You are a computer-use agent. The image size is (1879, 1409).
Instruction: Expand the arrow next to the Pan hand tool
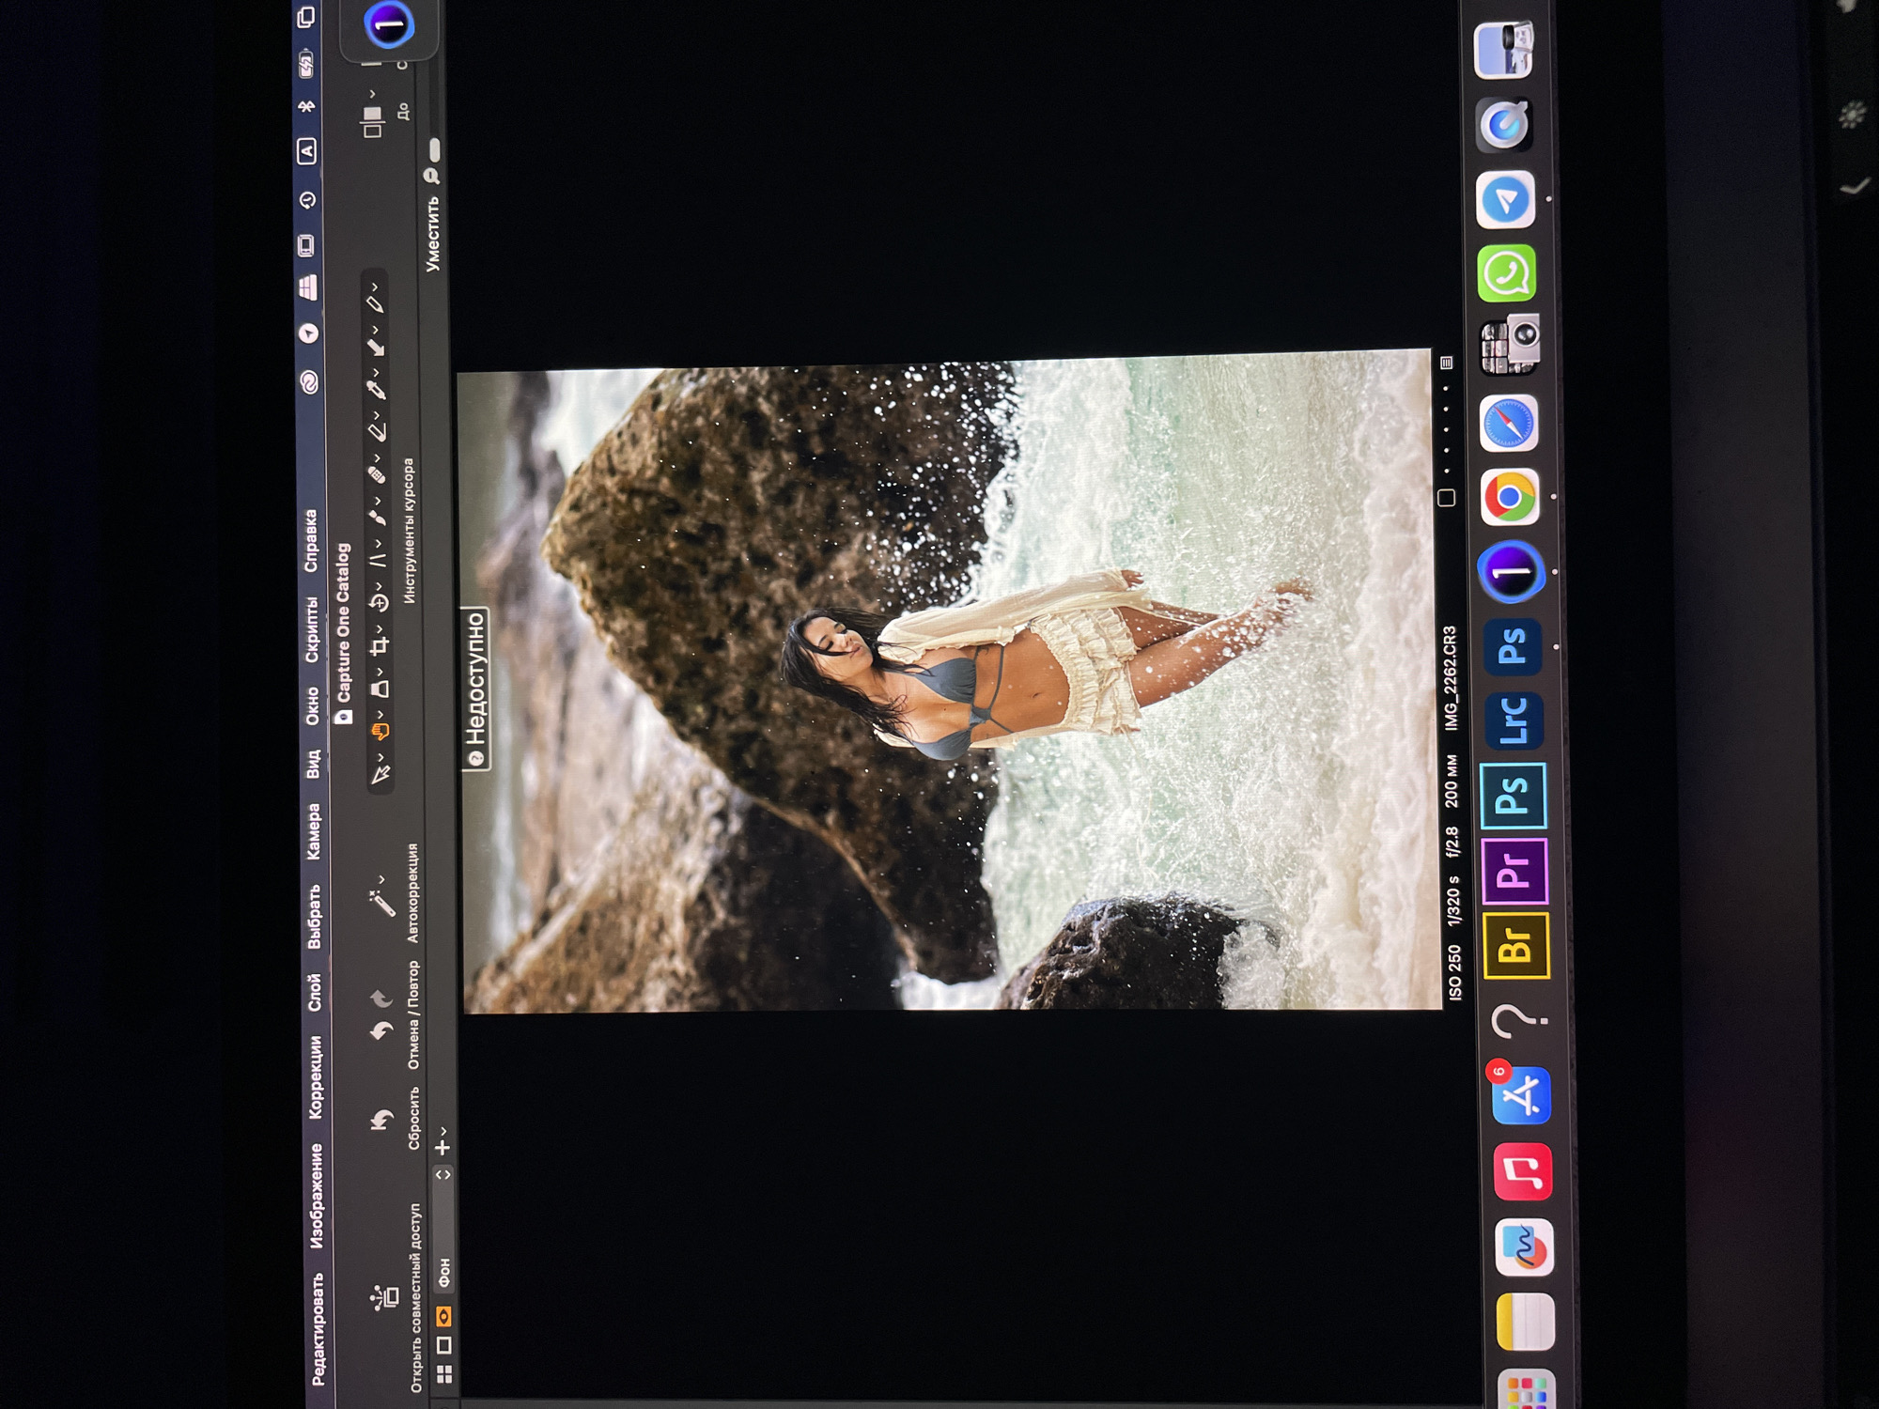pyautogui.click(x=380, y=713)
